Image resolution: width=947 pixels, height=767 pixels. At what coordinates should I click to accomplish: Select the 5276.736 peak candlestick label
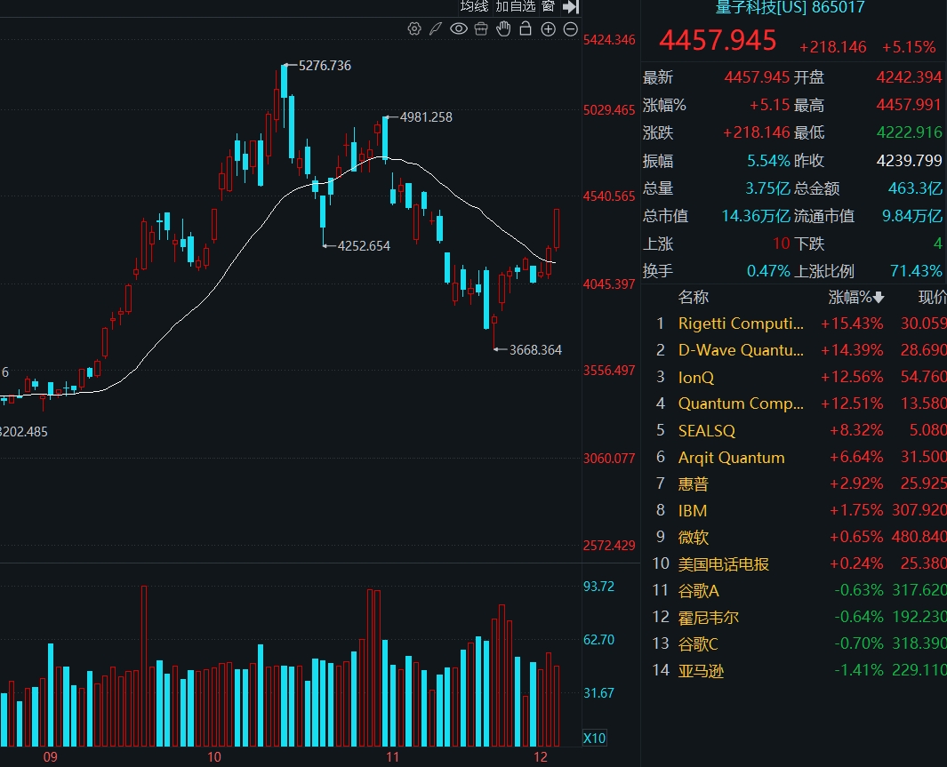click(x=325, y=66)
